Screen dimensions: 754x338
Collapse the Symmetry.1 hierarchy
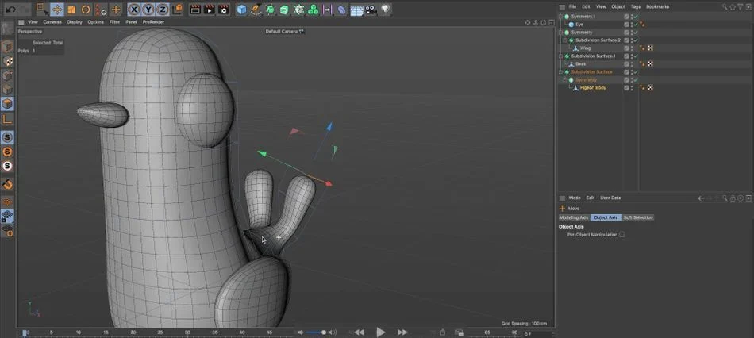(x=560, y=17)
